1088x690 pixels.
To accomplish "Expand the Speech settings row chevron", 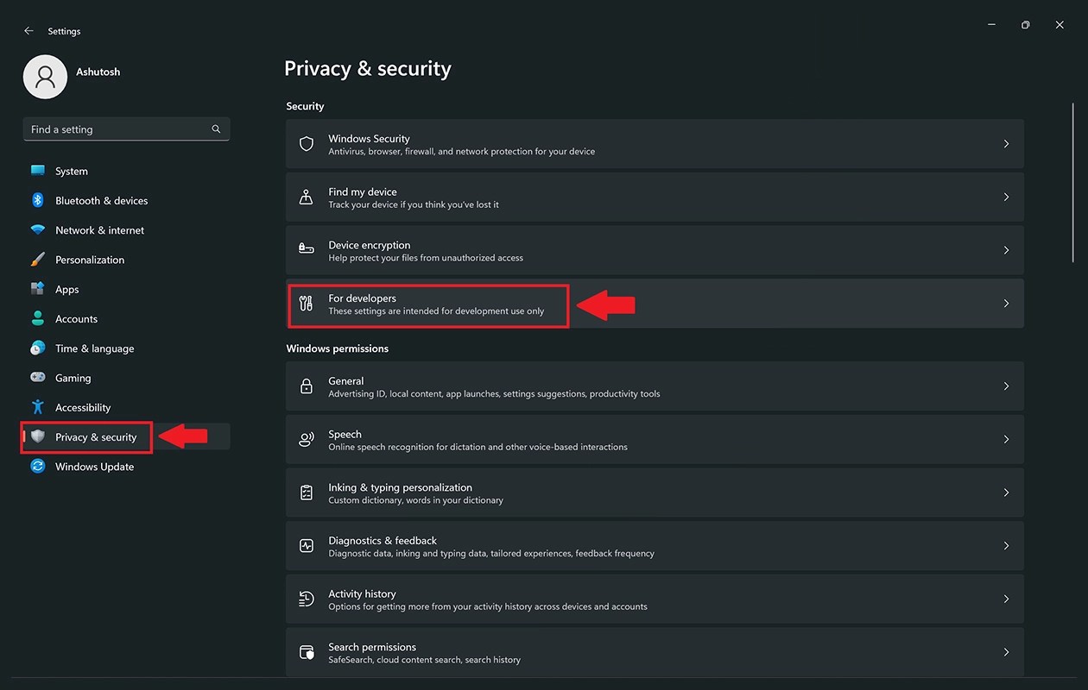I will point(1006,439).
